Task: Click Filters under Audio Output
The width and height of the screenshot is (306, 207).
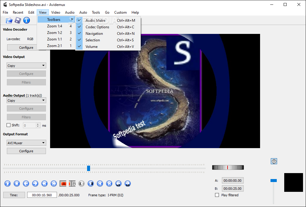Action: click(26, 117)
